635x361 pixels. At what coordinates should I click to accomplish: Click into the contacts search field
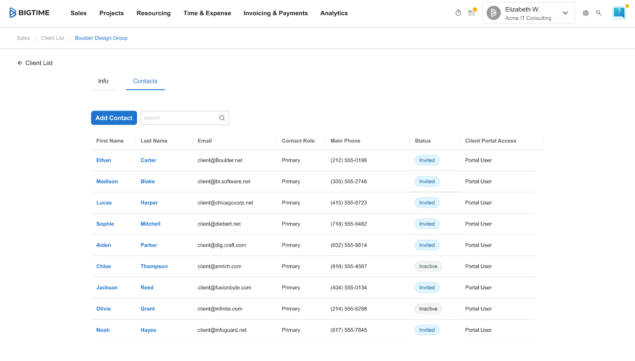click(x=179, y=118)
